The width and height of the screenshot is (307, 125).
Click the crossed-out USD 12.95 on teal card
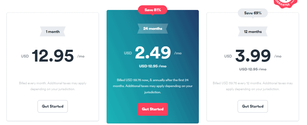coord(153,66)
